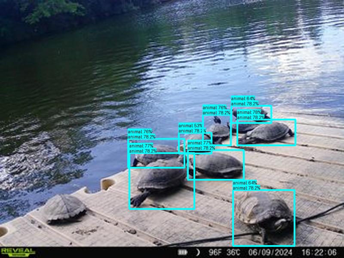The width and height of the screenshot is (344, 258).
Task: Click the battery level indicator icon
Action: 182,252
